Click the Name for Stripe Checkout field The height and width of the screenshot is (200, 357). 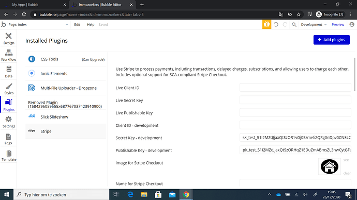pos(295,183)
